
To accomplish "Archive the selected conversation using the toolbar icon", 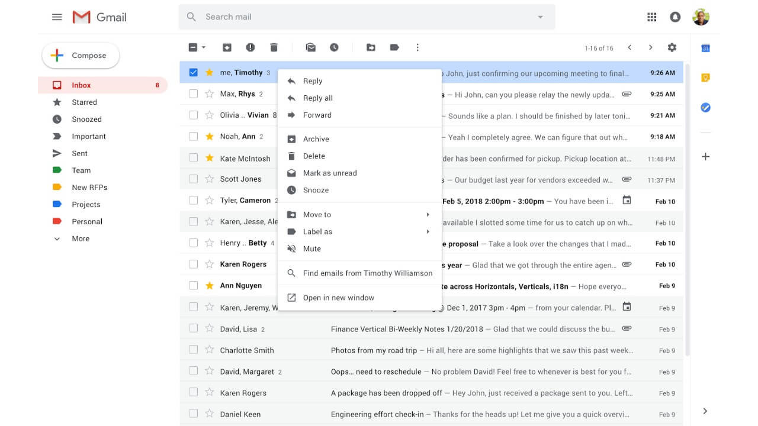I will tap(227, 47).
